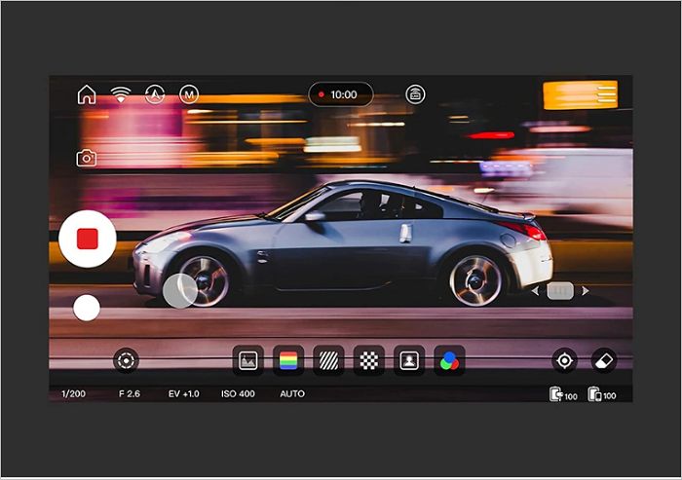This screenshot has width=682, height=480.
Task: Click the right arrow of zoom control
Action: click(585, 291)
